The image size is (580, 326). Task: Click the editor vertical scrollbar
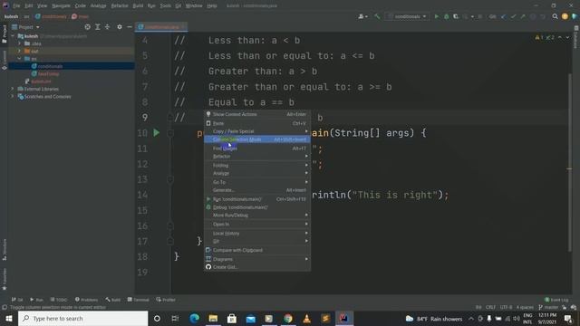click(570, 163)
